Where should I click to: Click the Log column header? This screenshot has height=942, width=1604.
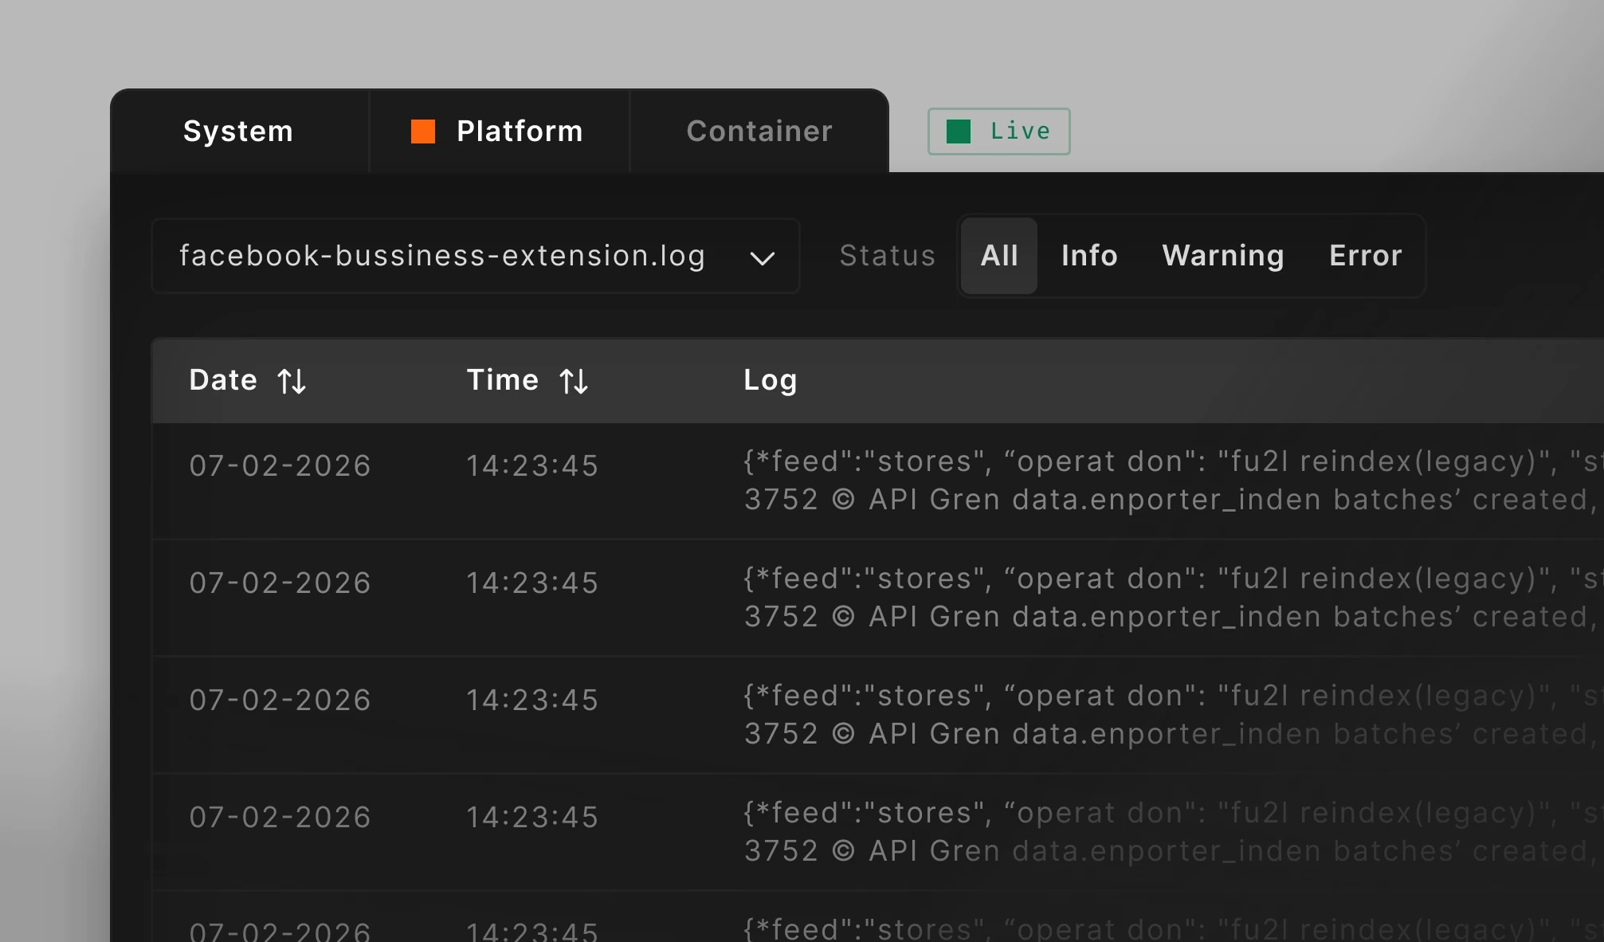770,380
